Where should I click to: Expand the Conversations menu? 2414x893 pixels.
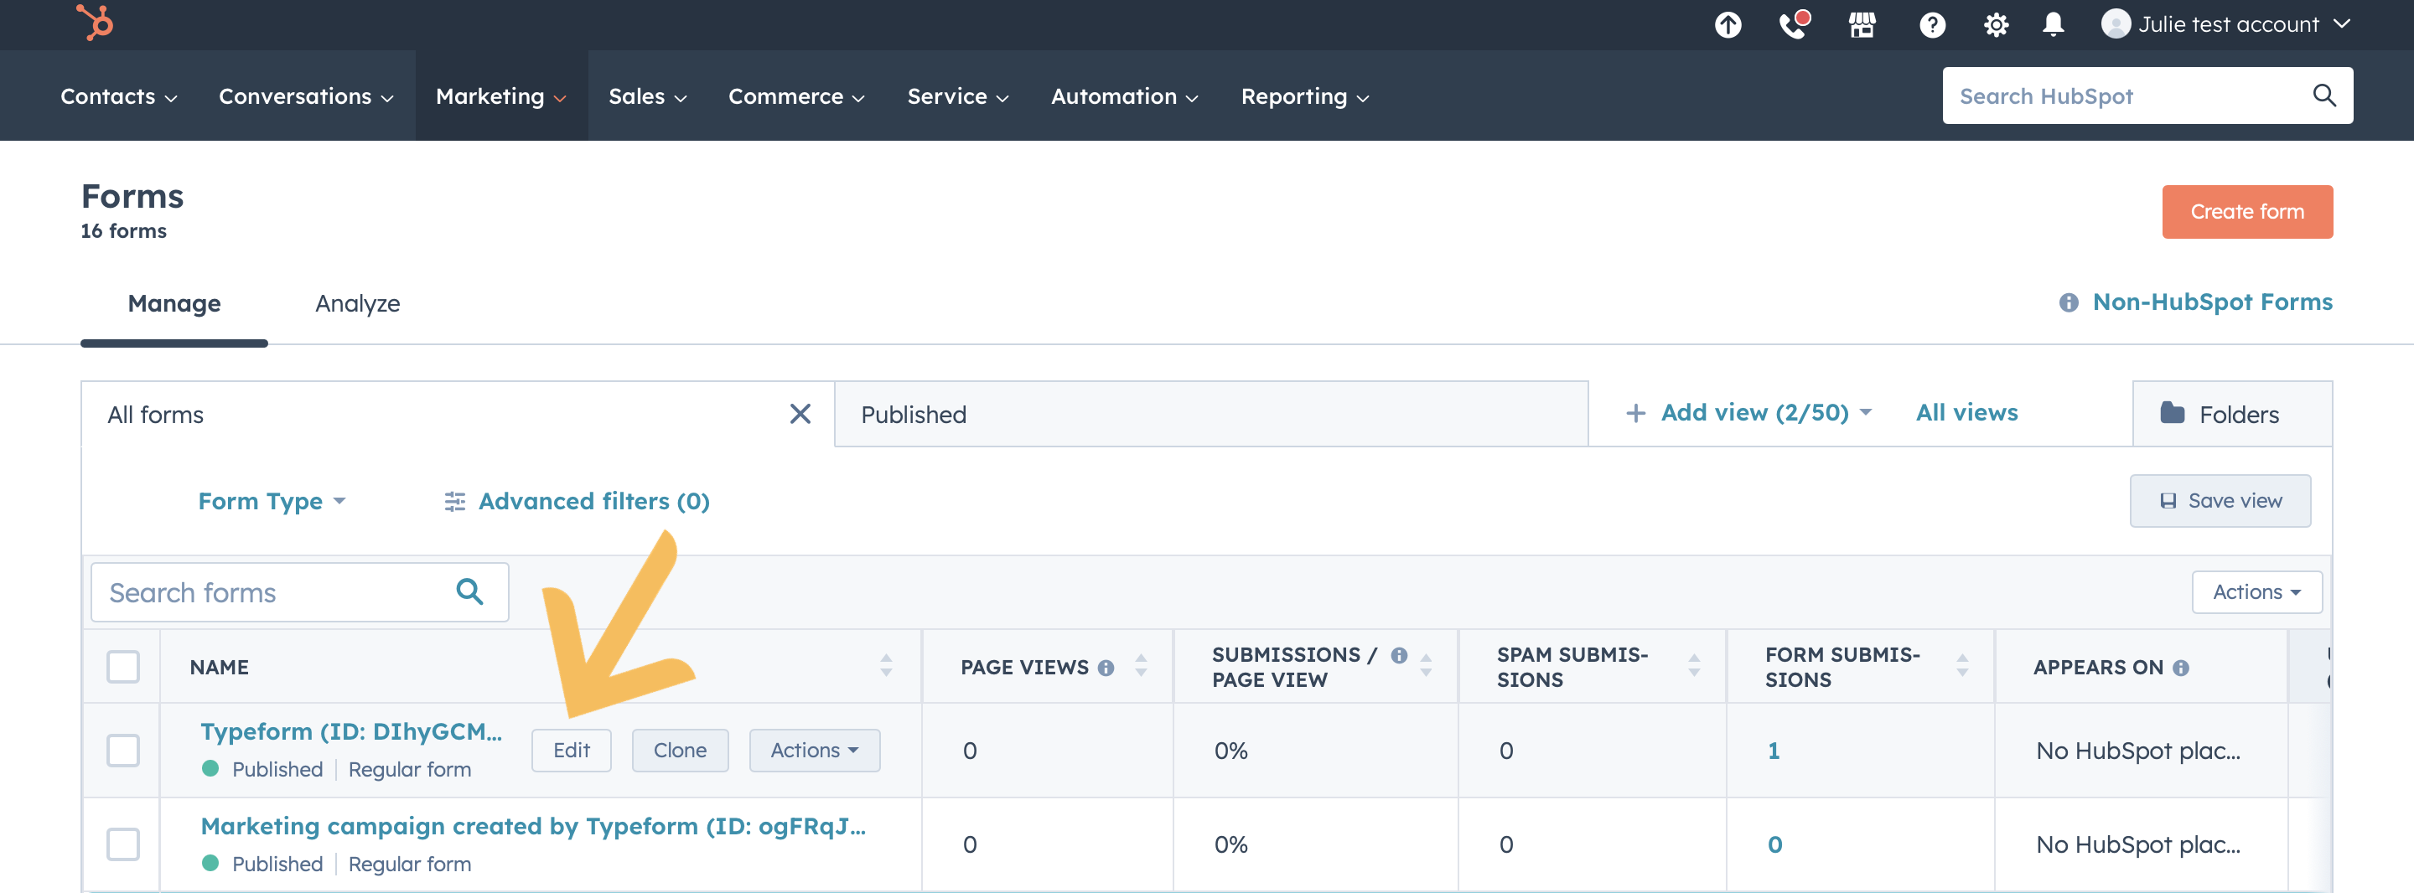click(305, 96)
